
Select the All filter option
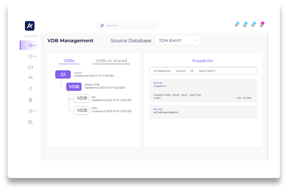[192, 71]
